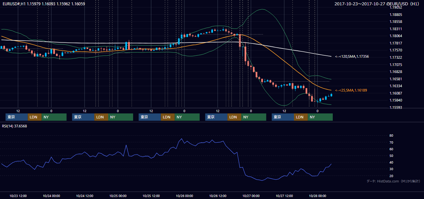The image size is (424, 199).
Task: Click price axis value 1.16828
Action: [x=396, y=72]
